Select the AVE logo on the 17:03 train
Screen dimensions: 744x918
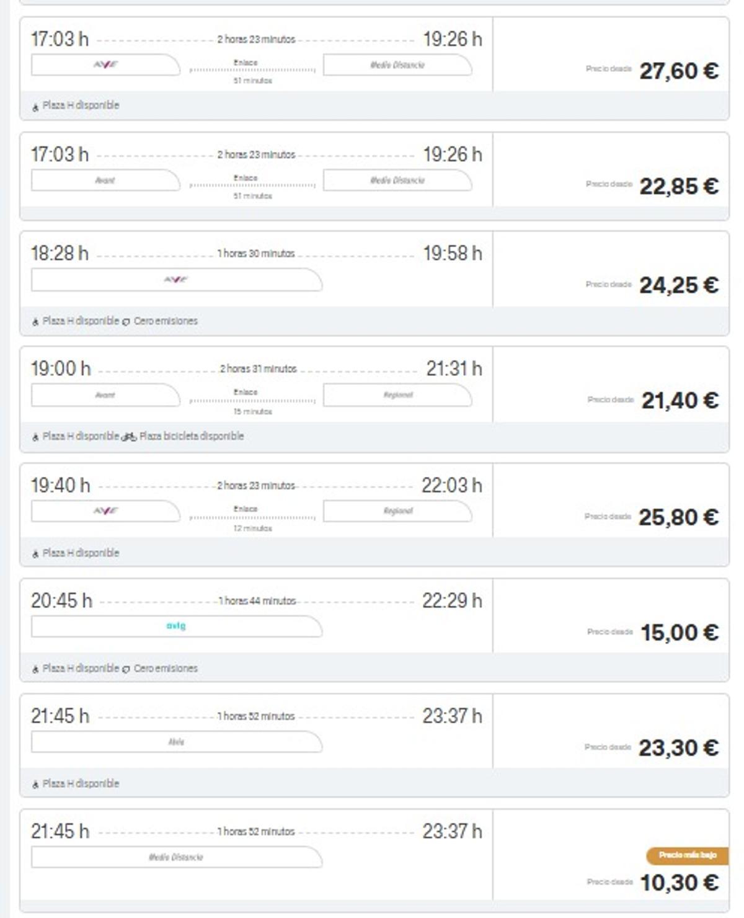click(104, 64)
